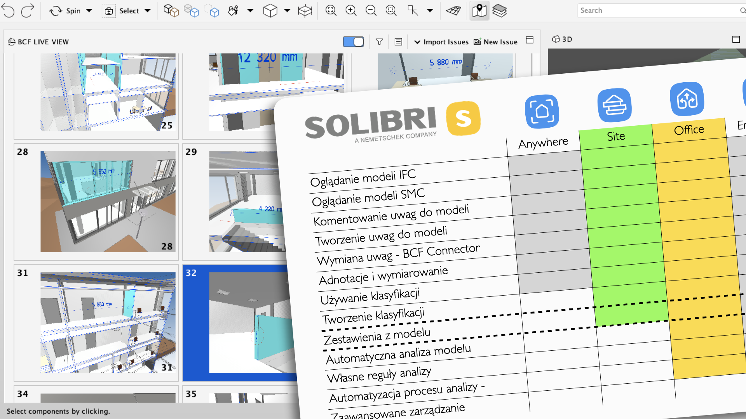Expand the Import Issues dropdown
Image resolution: width=746 pixels, height=419 pixels.
click(441, 42)
